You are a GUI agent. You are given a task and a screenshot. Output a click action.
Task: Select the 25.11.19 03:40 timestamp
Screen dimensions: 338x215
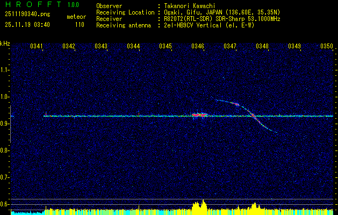point(27,25)
